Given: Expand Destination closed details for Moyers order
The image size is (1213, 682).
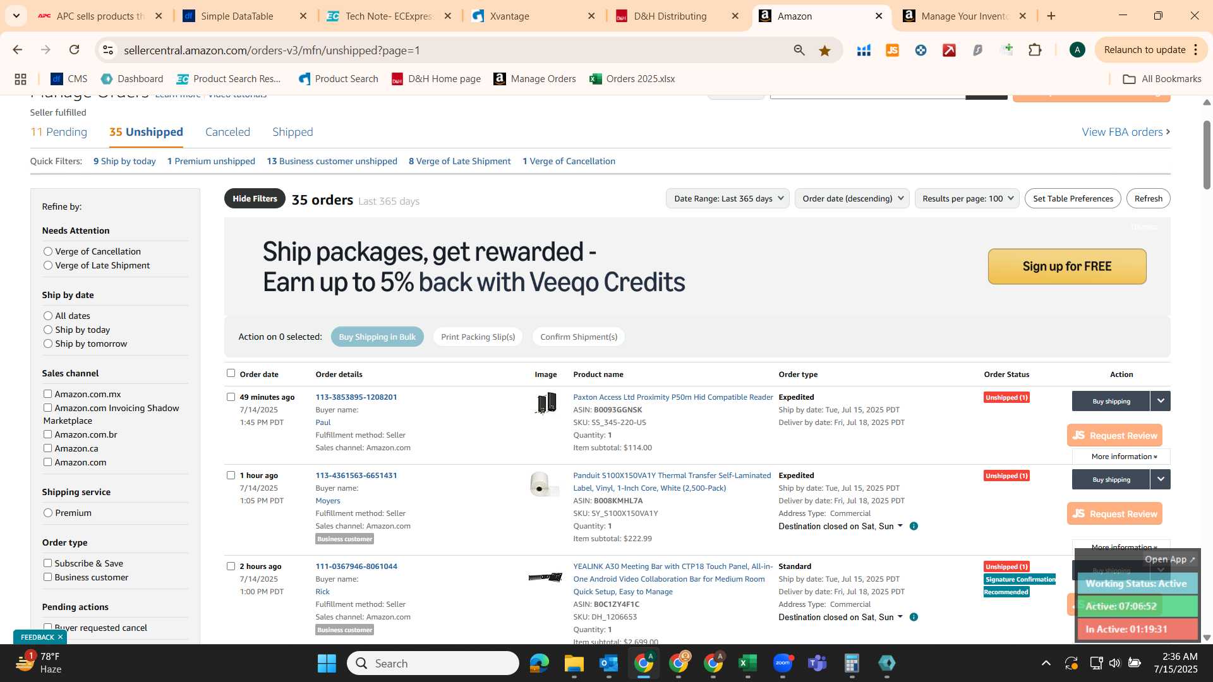Looking at the screenshot, I should 900,526.
